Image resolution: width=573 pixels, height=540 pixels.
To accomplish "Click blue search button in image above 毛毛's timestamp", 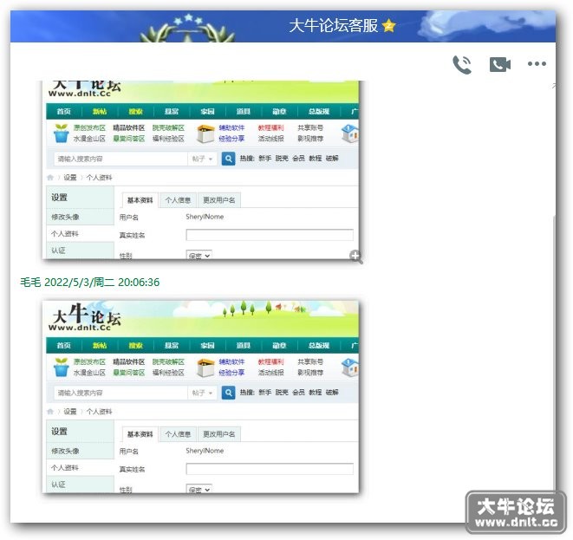I will point(228,159).
